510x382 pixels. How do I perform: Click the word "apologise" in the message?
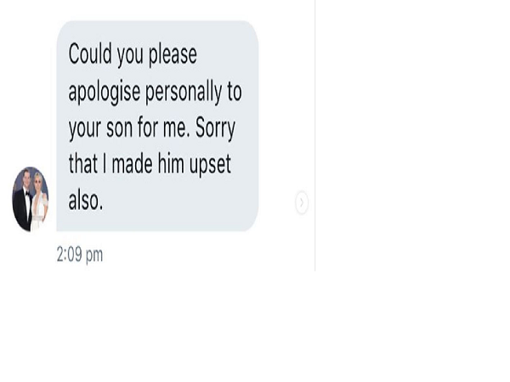click(105, 93)
